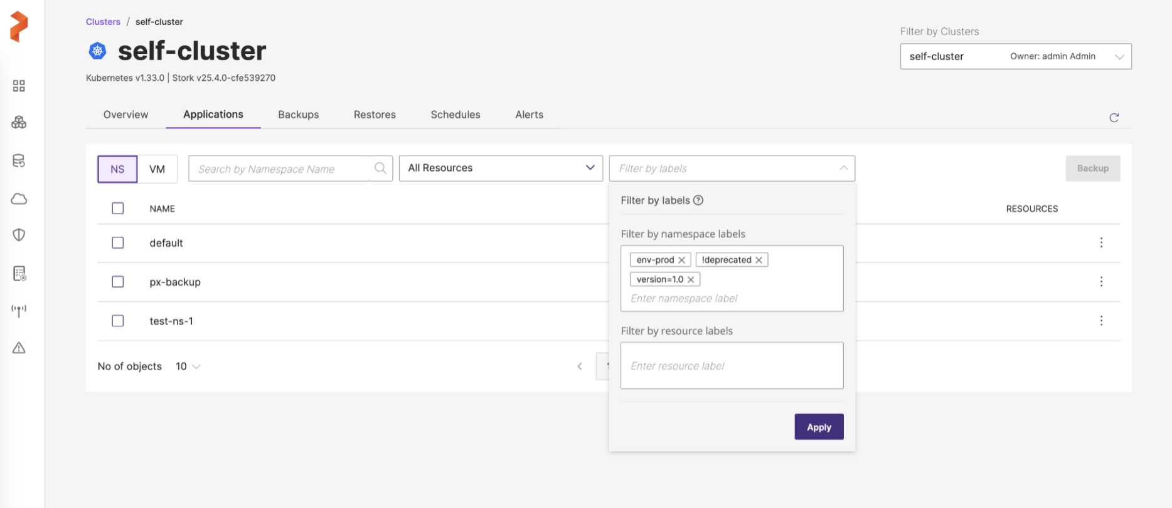Go to the Schedules tab
This screenshot has height=508, width=1172.
pos(455,115)
